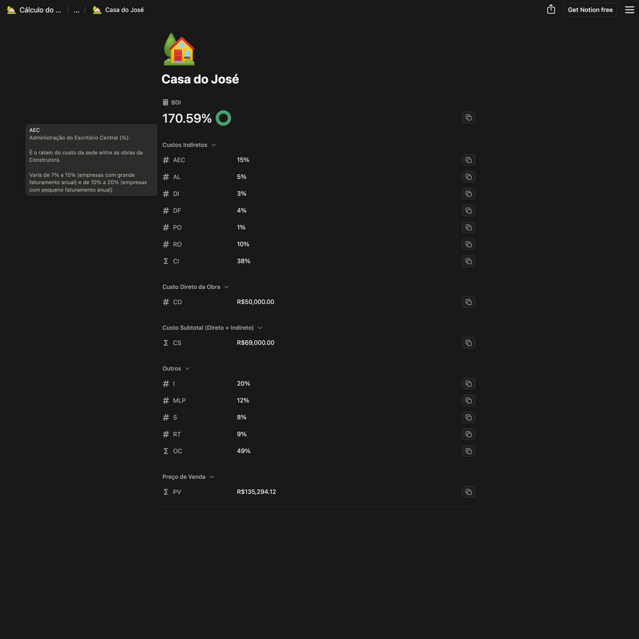
Task: Click the green BDI progress ring
Action: tap(223, 118)
